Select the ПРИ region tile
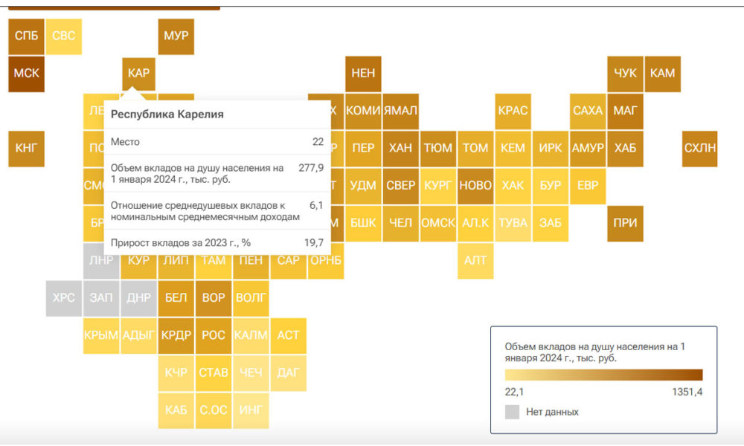Image resolution: width=744 pixels, height=446 pixels. [x=625, y=224]
